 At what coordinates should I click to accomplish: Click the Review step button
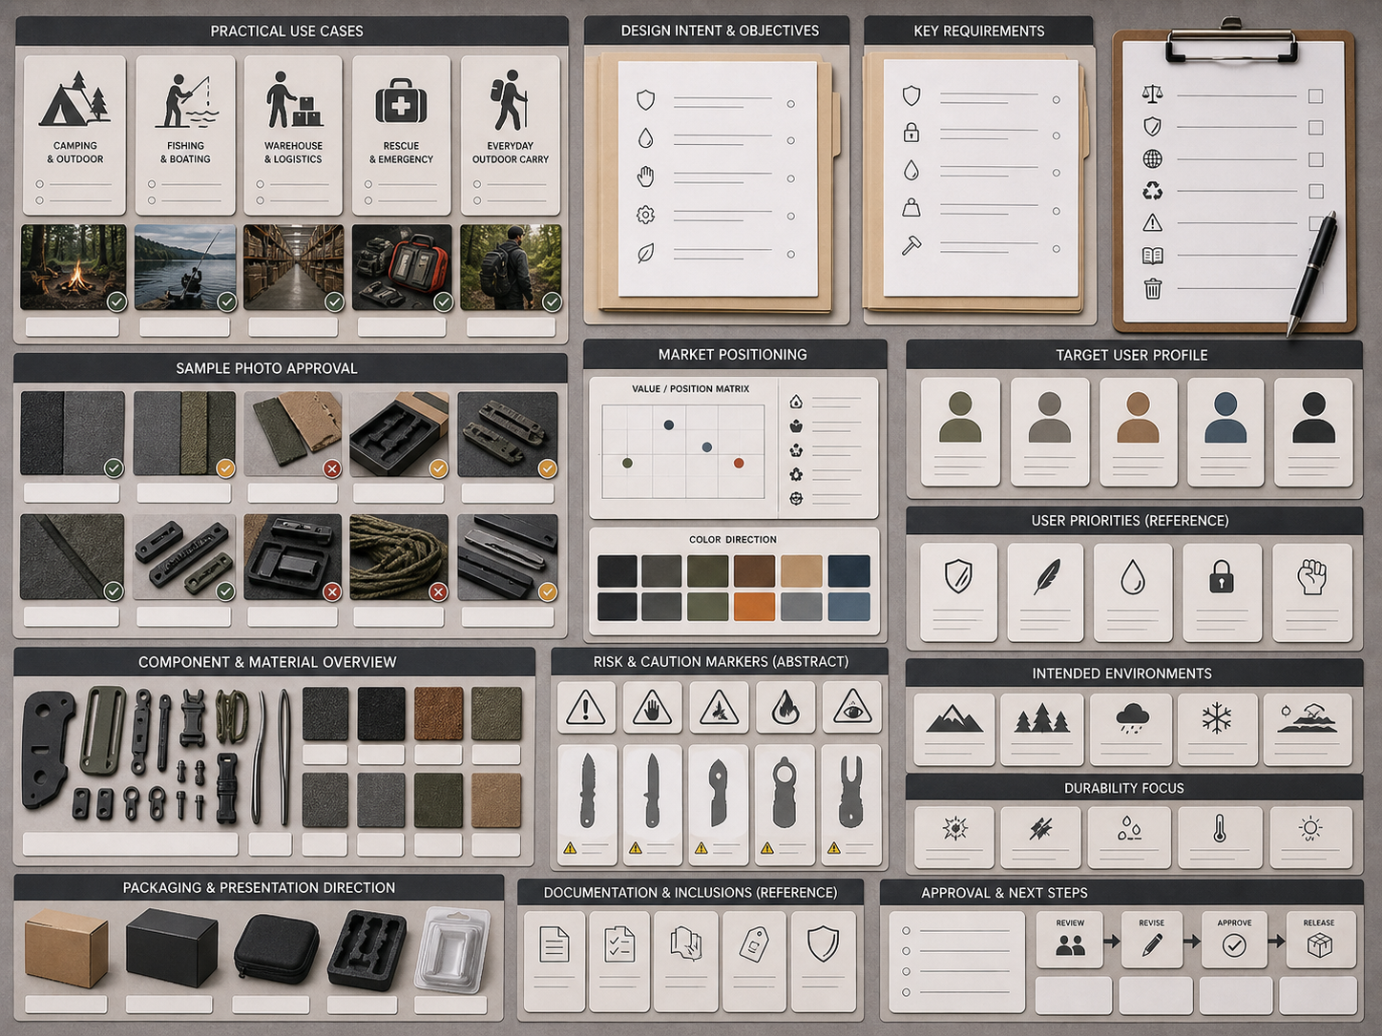1070,940
